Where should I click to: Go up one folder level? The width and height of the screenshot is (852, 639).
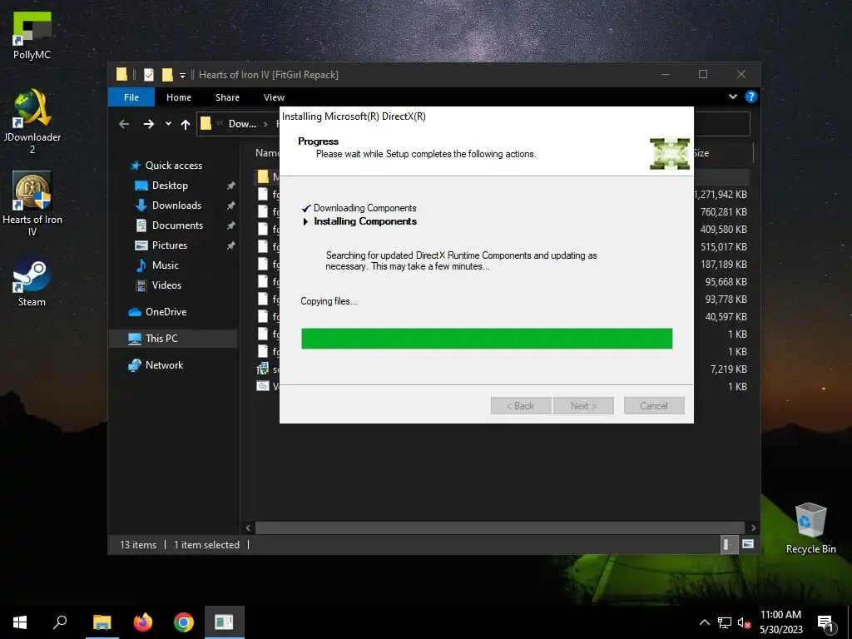click(x=186, y=125)
